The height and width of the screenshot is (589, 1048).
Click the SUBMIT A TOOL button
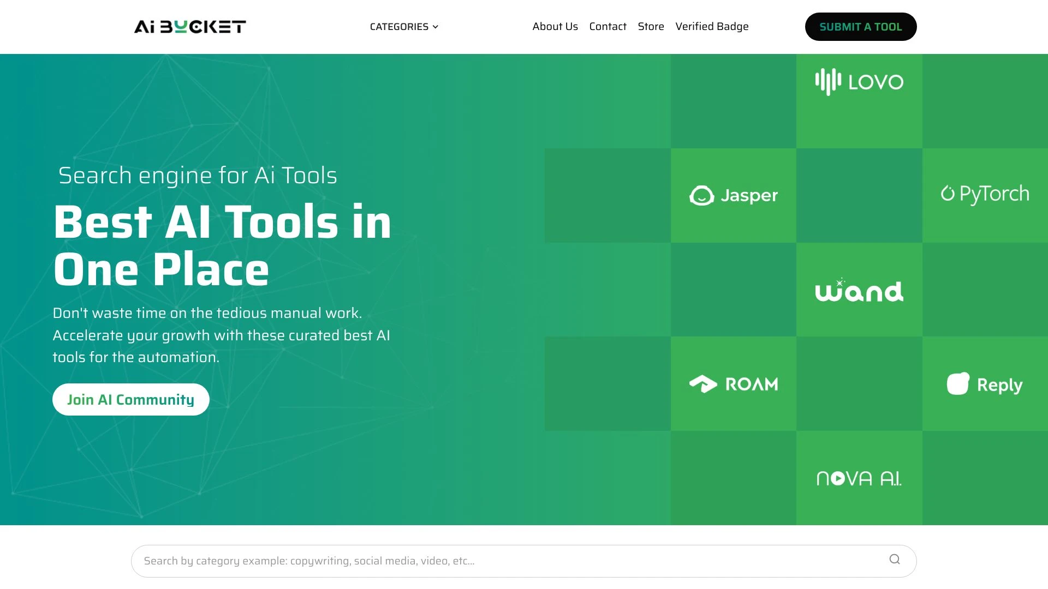(860, 26)
